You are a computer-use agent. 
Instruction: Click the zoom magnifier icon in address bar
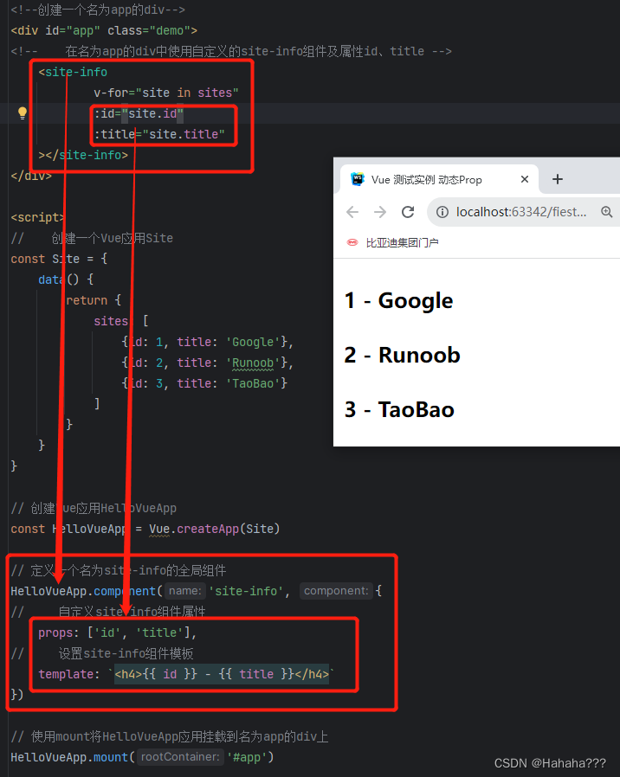pyautogui.click(x=607, y=212)
